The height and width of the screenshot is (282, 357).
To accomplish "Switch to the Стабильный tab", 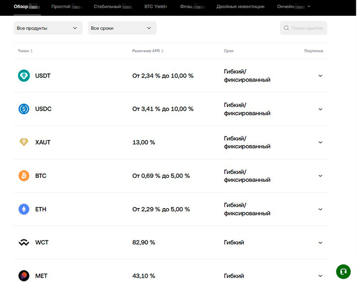I will point(113,7).
